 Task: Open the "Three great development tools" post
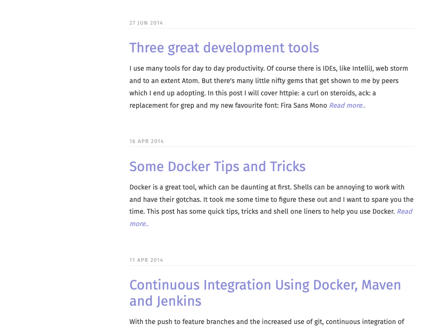click(x=224, y=48)
